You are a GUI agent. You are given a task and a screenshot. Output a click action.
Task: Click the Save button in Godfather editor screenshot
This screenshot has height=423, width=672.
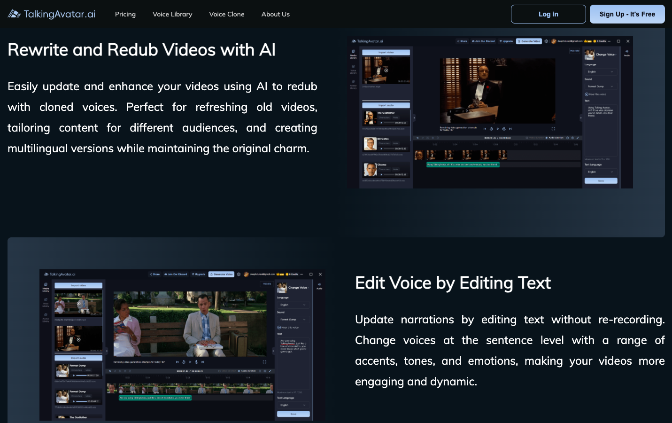pos(601,181)
